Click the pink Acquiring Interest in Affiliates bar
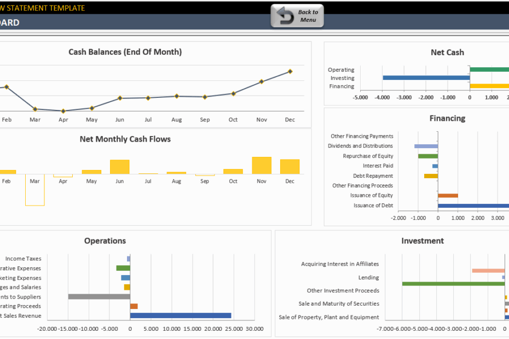 pos(488,271)
